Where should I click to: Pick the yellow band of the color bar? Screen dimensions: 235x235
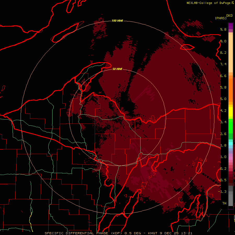(231, 112)
